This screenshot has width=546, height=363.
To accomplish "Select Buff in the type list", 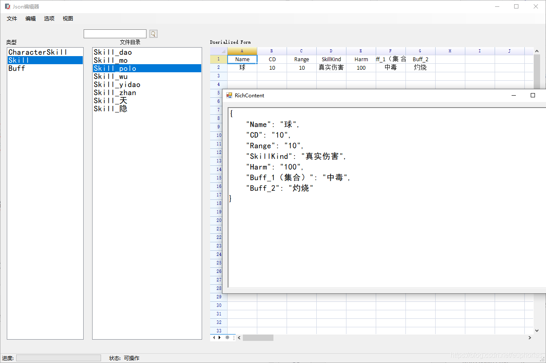I will (x=45, y=68).
